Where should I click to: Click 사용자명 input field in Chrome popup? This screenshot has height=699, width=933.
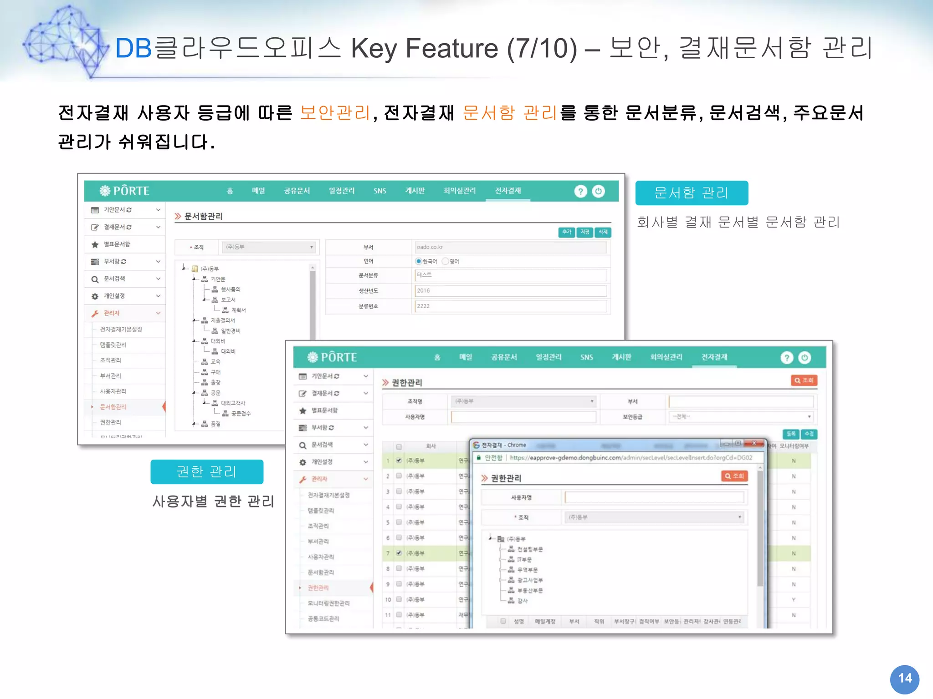pyautogui.click(x=654, y=497)
